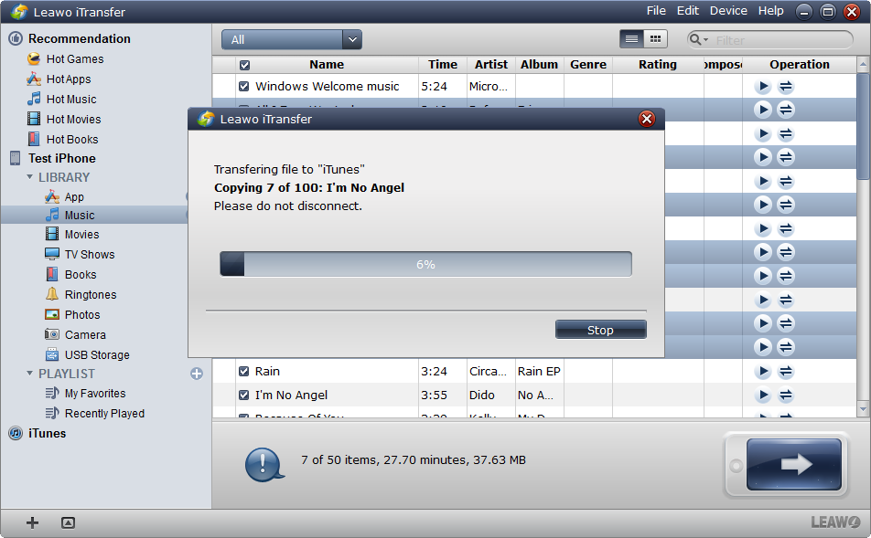Image resolution: width=871 pixels, height=538 pixels.
Task: Click the vertical scrollbar thumb of the list
Action: click(863, 126)
